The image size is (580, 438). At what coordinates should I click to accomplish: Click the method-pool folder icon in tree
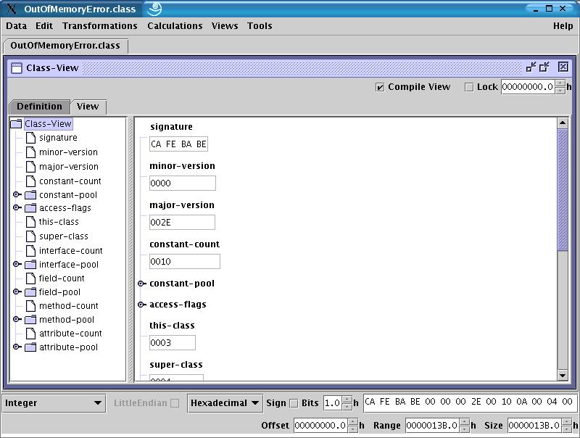30,320
